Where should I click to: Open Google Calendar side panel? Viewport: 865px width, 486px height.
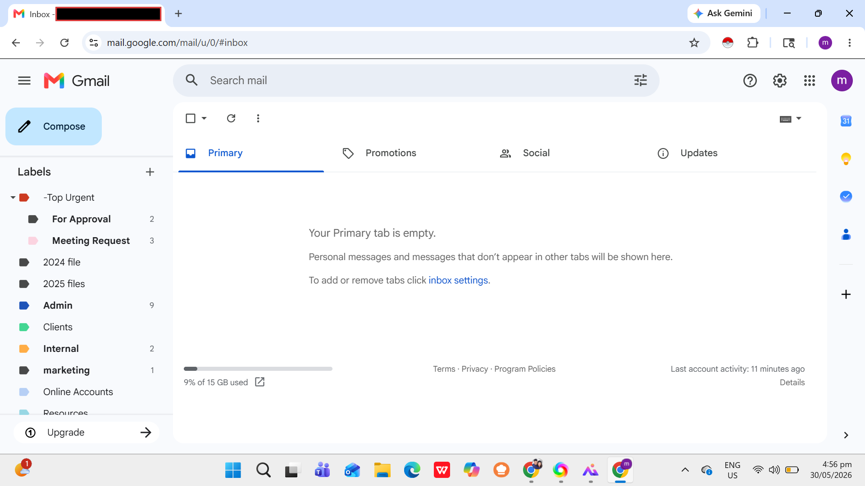(x=846, y=121)
